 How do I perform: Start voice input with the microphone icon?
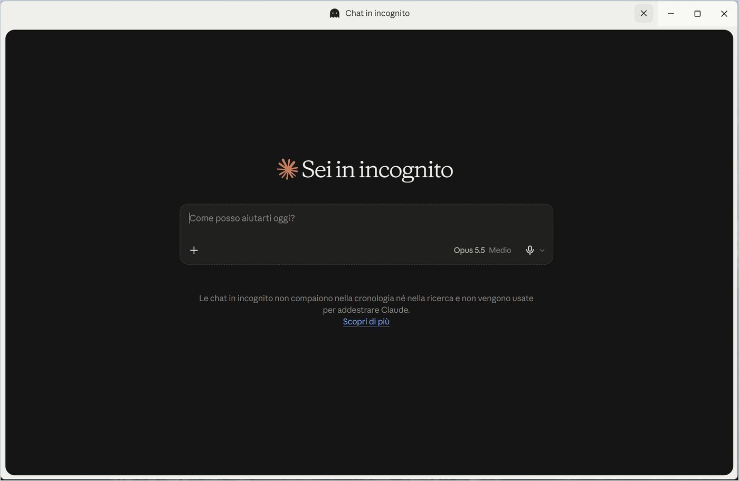530,250
